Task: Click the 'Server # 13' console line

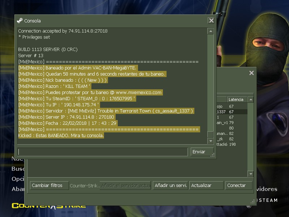Action: [31, 56]
